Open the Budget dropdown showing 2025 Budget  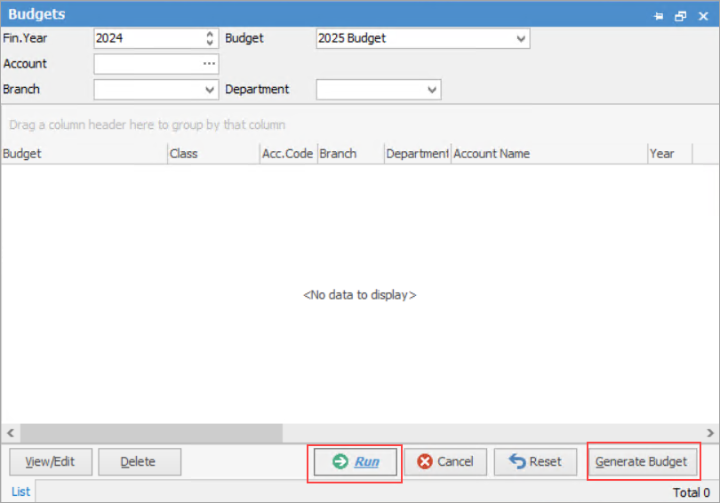click(x=521, y=38)
